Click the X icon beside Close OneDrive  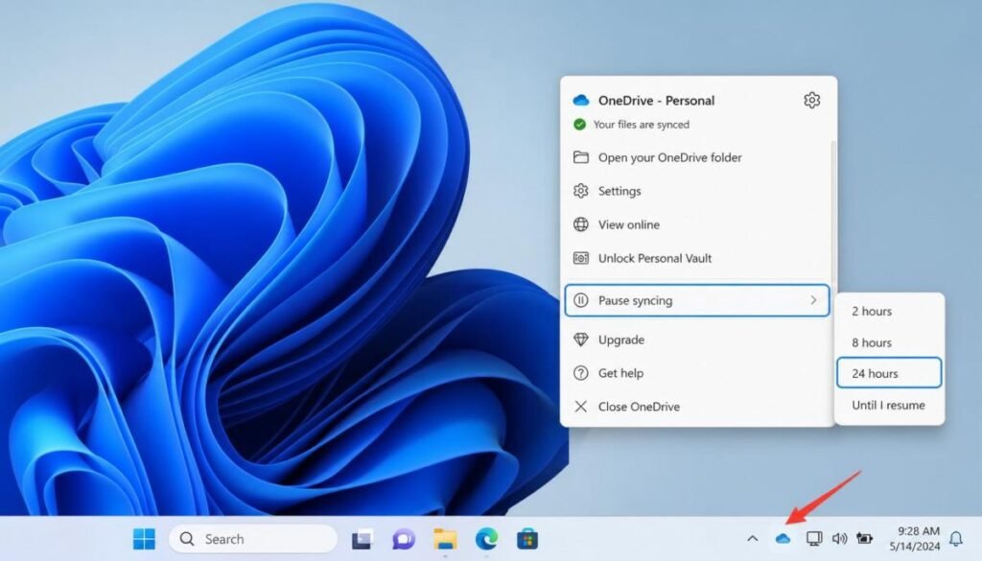tap(580, 407)
